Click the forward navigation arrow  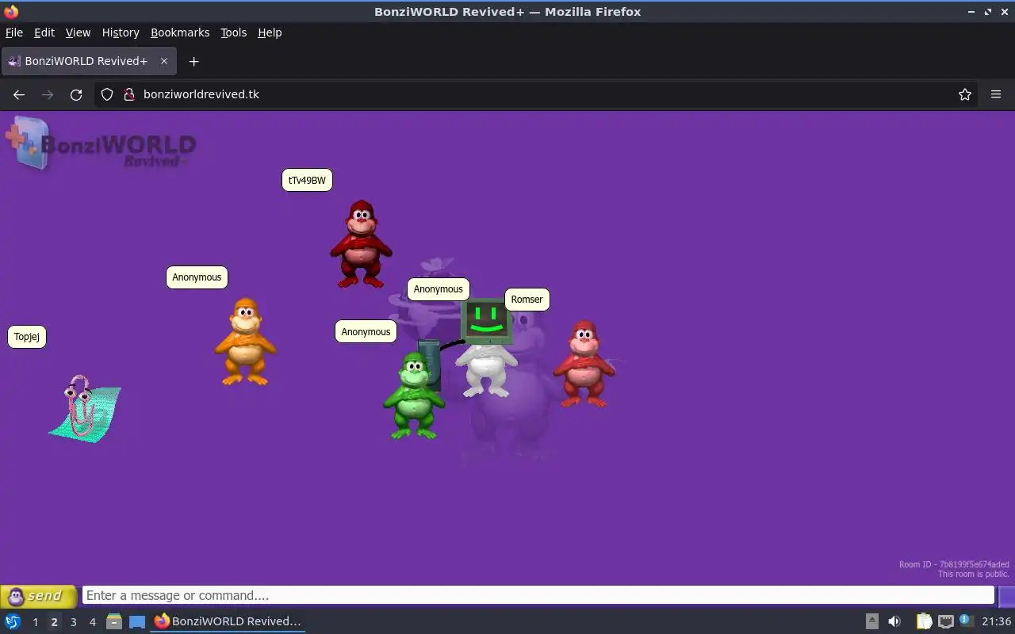[48, 94]
